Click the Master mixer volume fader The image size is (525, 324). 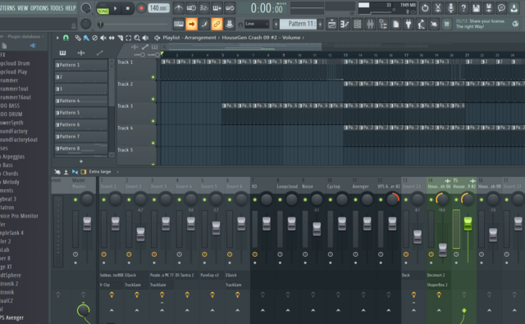(x=87, y=223)
